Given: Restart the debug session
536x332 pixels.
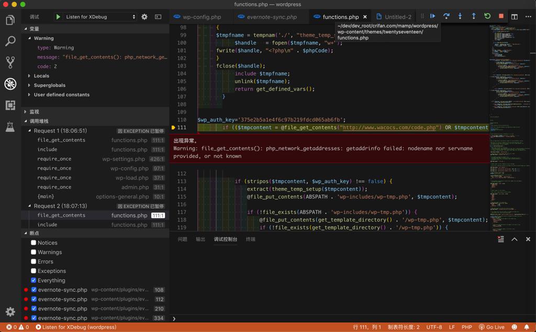Looking at the screenshot, I should (x=487, y=16).
